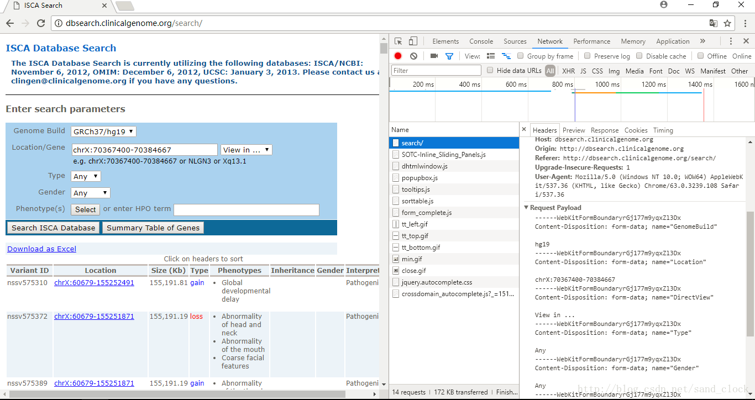Check the Offline checkbox
Image resolution: width=755 pixels, height=400 pixels.
pos(700,56)
